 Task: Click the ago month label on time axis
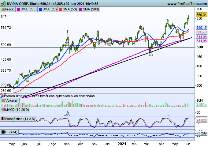[x=53, y=144]
